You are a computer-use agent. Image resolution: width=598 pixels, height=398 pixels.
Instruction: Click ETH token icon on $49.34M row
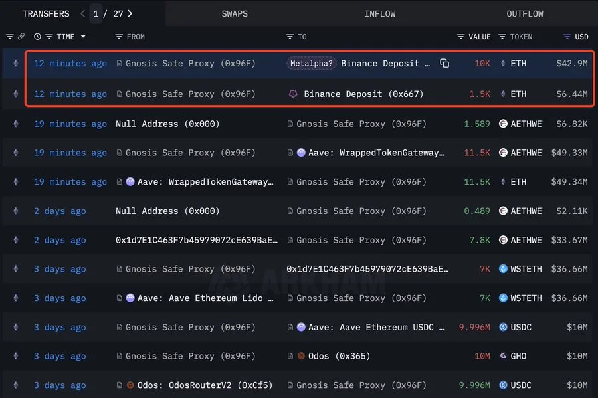click(503, 182)
